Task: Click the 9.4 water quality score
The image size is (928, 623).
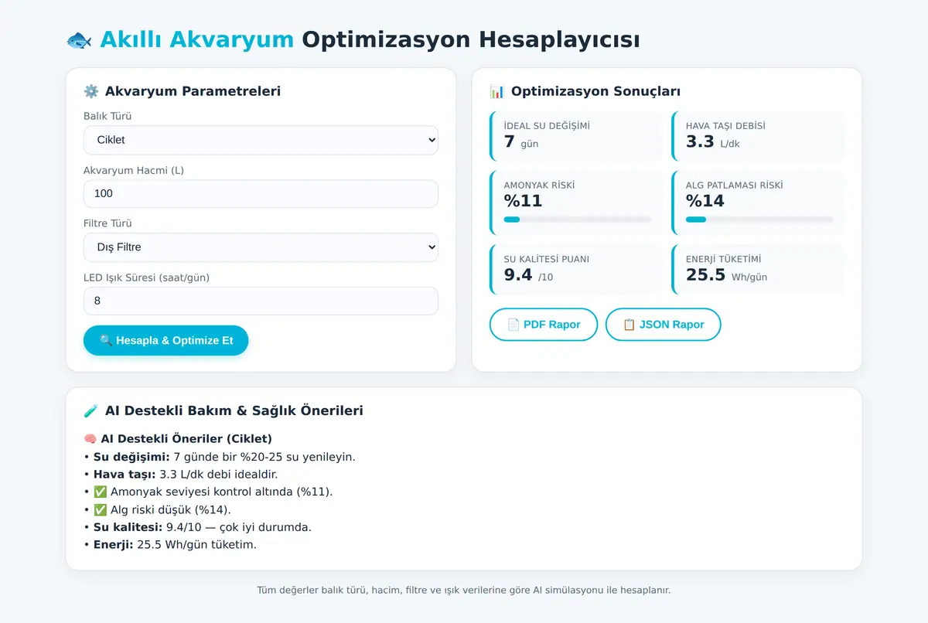Action: 518,274
